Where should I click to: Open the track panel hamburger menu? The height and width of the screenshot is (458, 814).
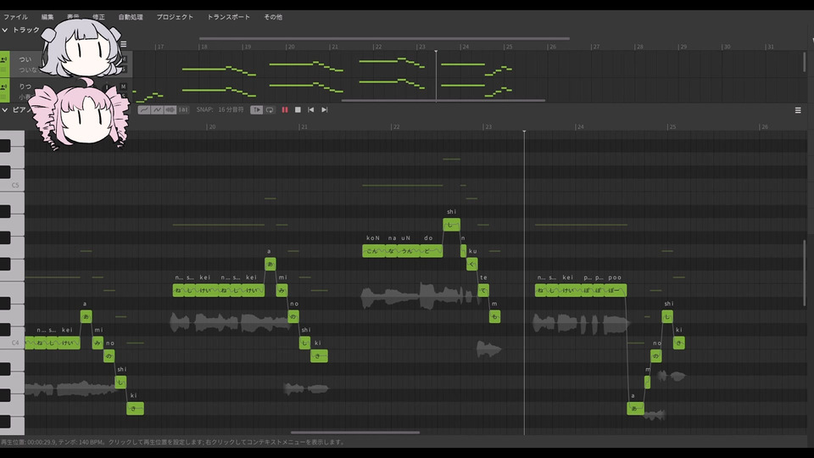(124, 44)
